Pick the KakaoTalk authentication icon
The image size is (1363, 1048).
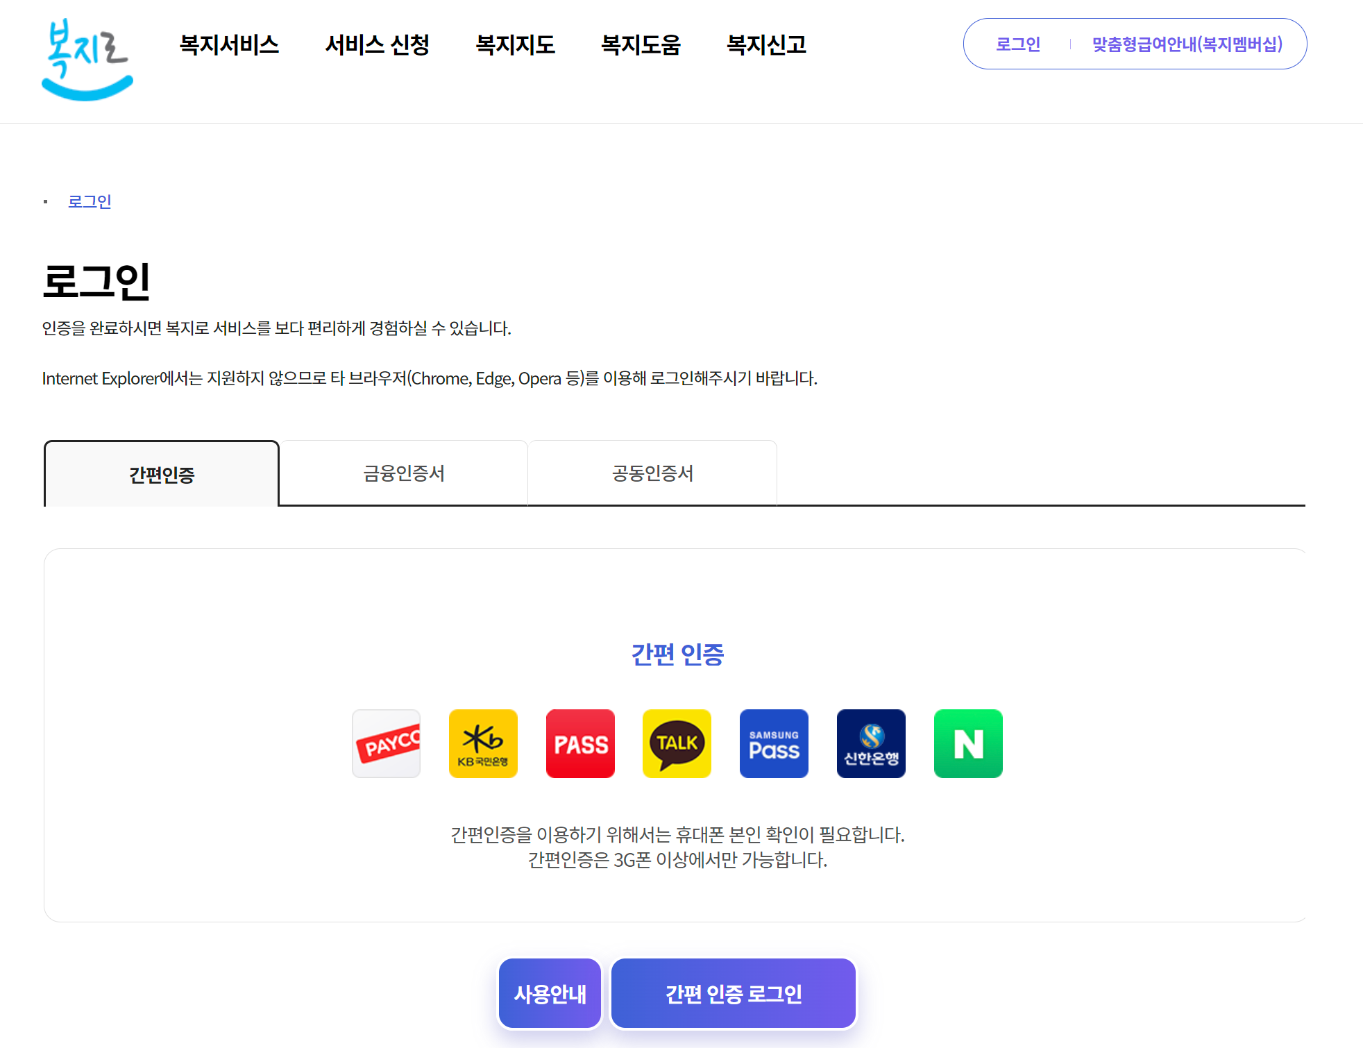pyautogui.click(x=677, y=743)
